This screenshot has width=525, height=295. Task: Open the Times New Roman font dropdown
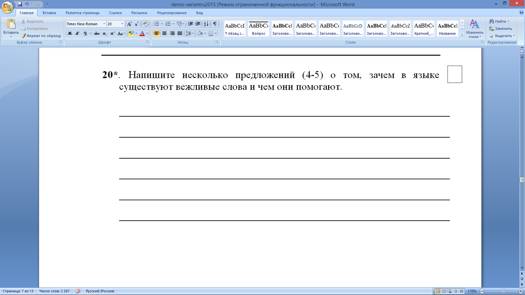[x=104, y=24]
